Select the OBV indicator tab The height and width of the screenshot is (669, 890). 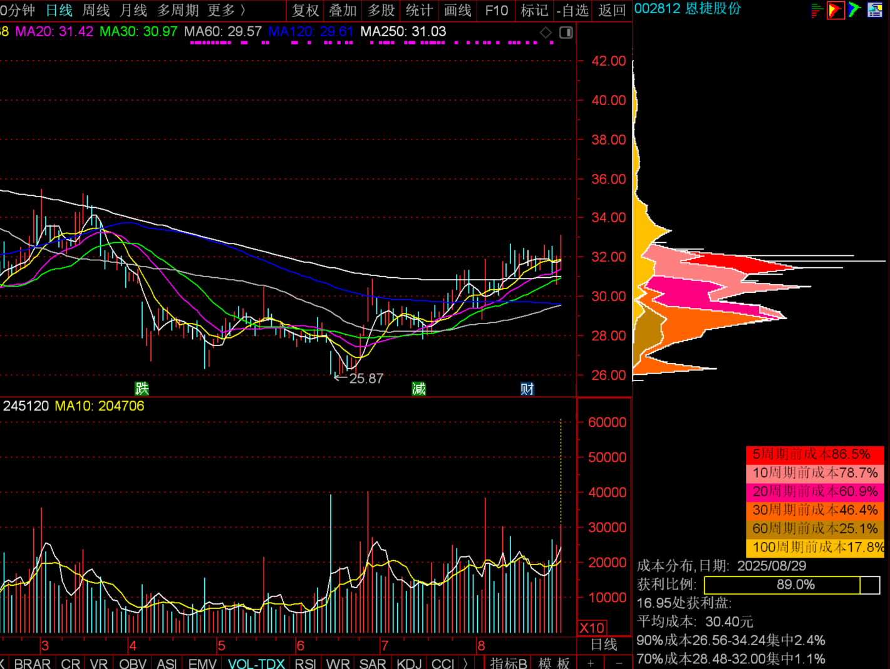[133, 663]
